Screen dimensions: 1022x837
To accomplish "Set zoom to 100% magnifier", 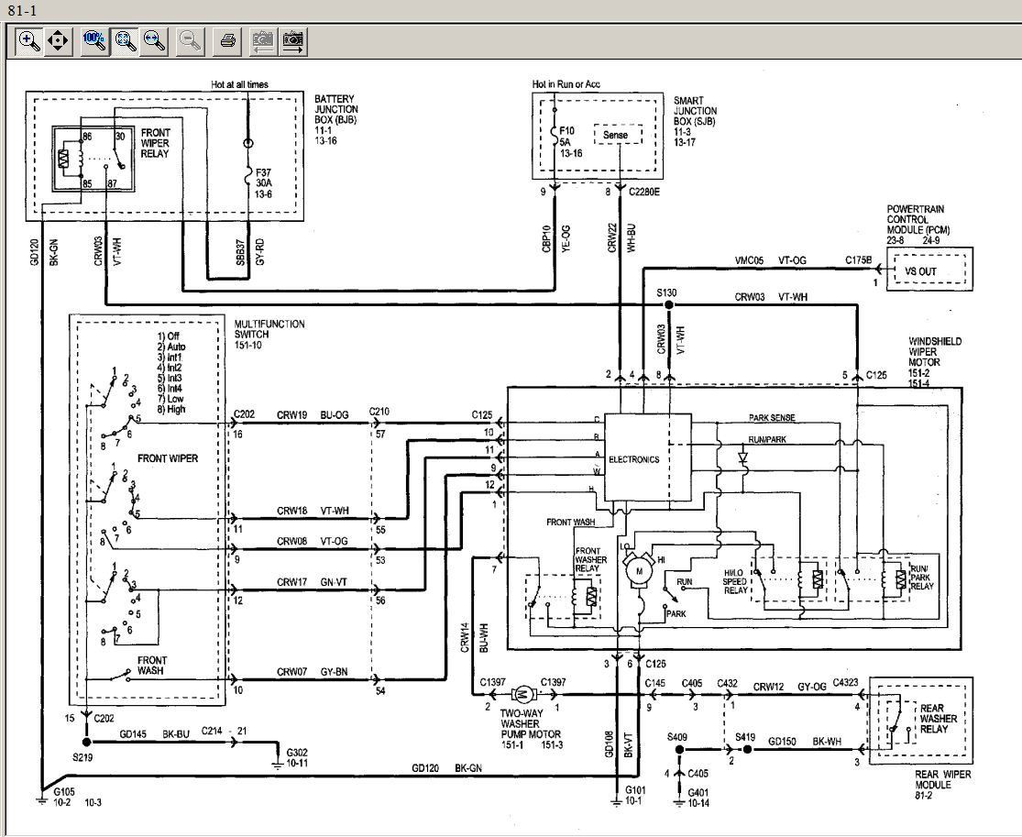I will 95,41.
